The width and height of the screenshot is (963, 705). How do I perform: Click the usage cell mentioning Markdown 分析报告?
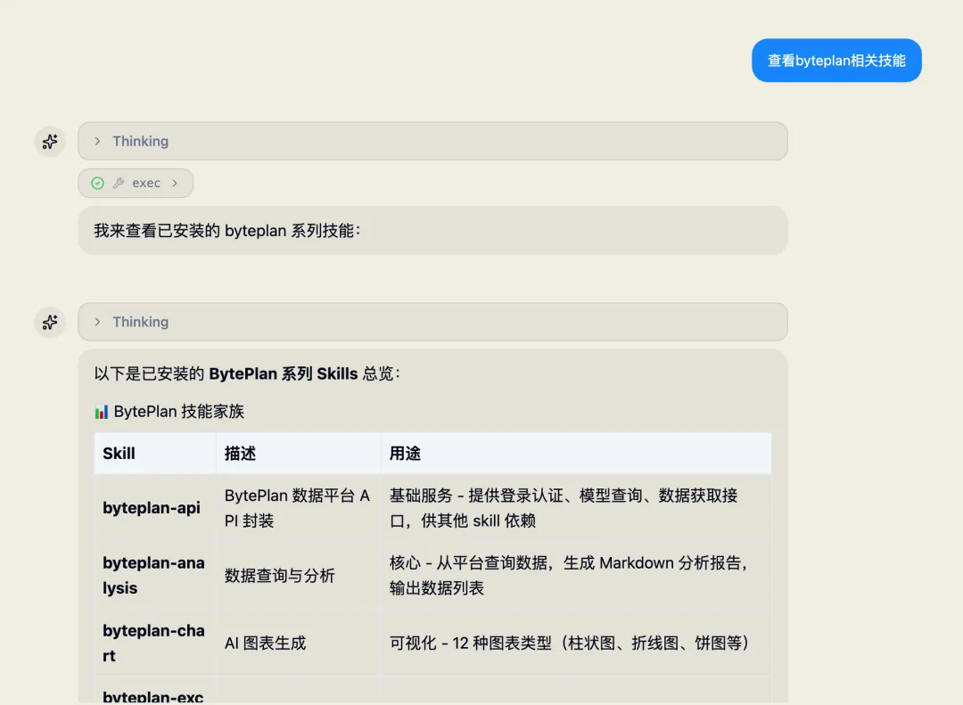pyautogui.click(x=576, y=576)
